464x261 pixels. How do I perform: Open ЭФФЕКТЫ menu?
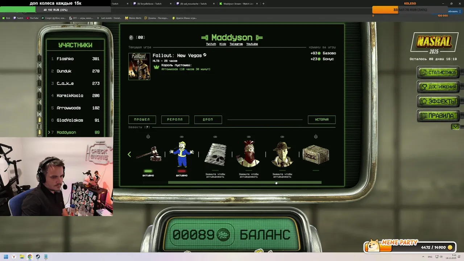pos(438,101)
